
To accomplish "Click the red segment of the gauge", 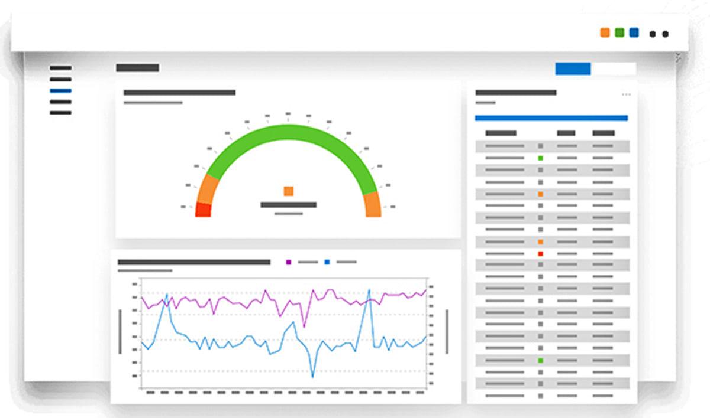I will [204, 210].
